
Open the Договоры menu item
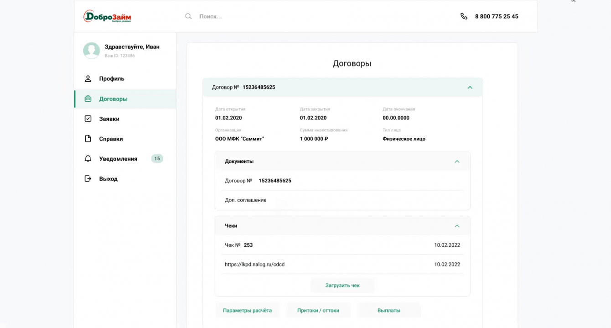(x=113, y=99)
